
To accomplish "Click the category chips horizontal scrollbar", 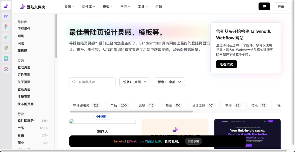I will [x=131, y=111].
